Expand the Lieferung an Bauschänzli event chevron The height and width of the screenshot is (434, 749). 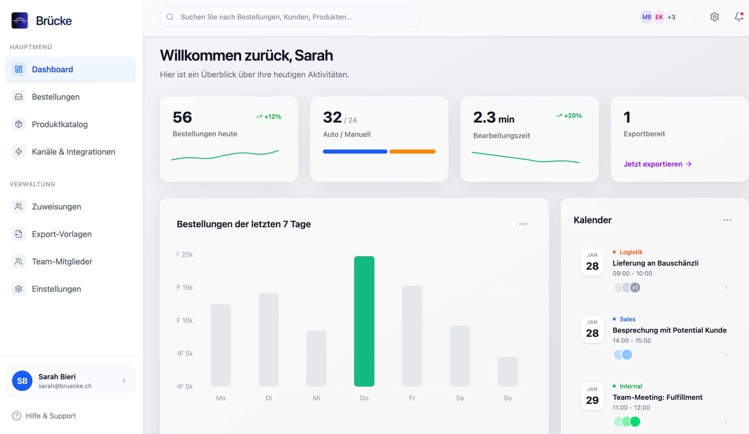[x=726, y=287]
